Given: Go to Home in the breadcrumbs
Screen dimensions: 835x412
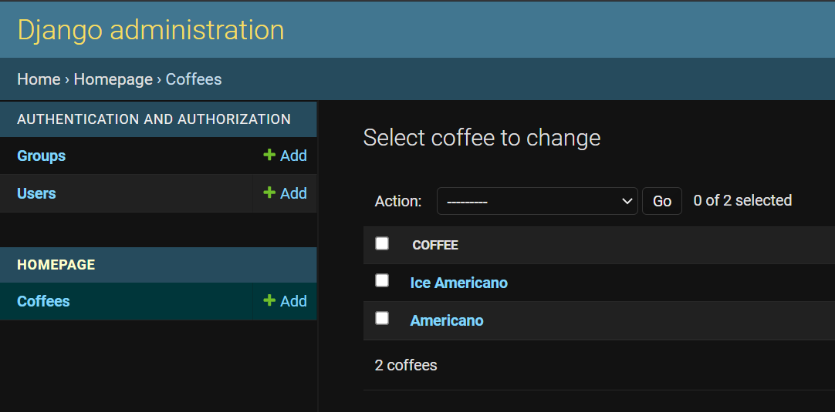Looking at the screenshot, I should point(39,79).
